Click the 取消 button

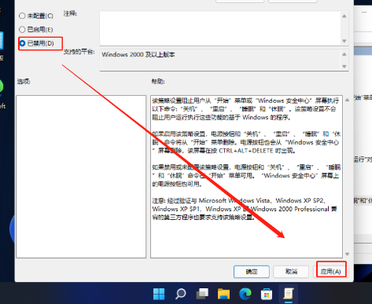point(291,272)
